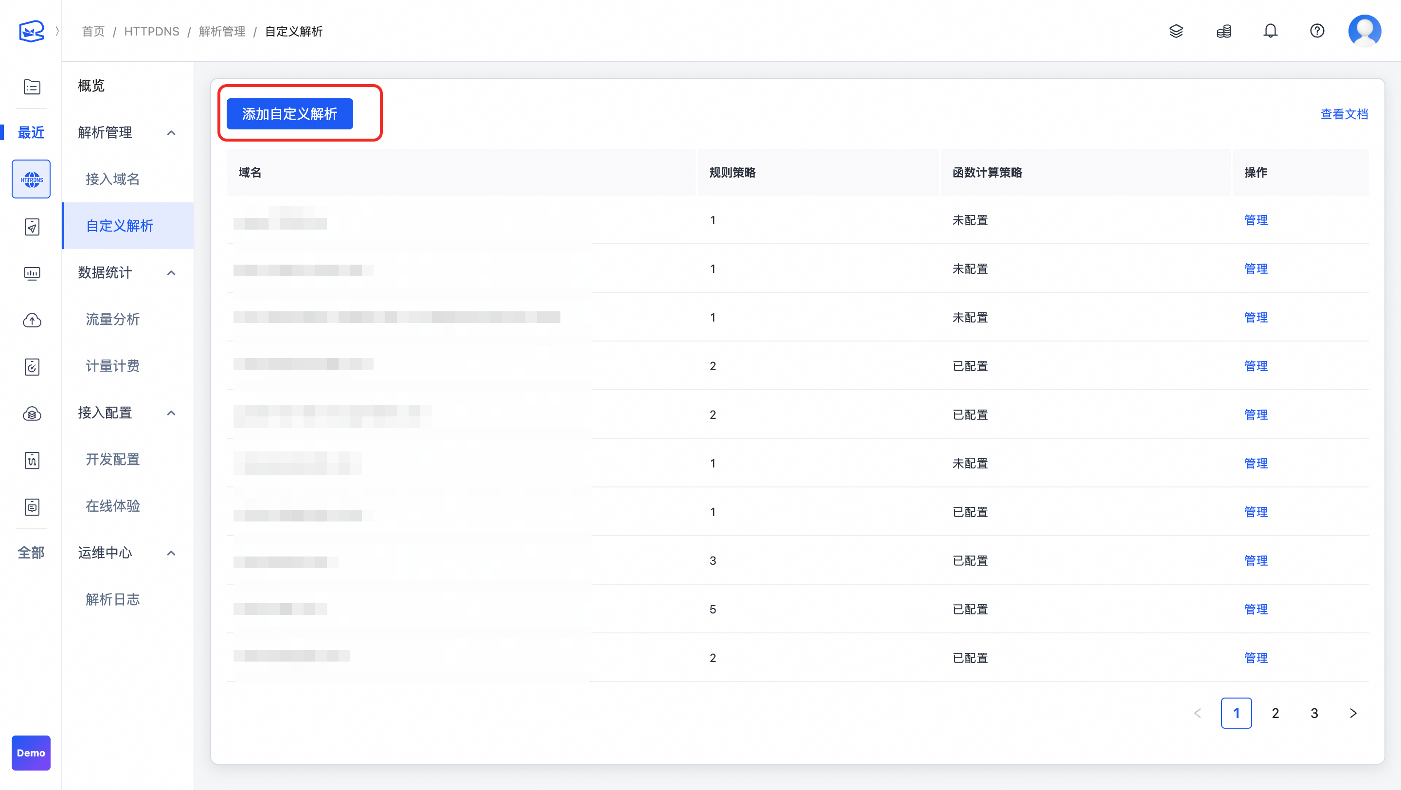Viewport: 1401px width, 790px height.
Task: Collapse the 数据统计 menu section
Action: (171, 273)
